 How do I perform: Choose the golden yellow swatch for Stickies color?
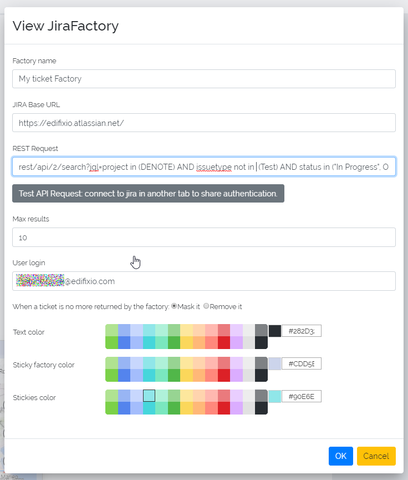(x=187, y=408)
